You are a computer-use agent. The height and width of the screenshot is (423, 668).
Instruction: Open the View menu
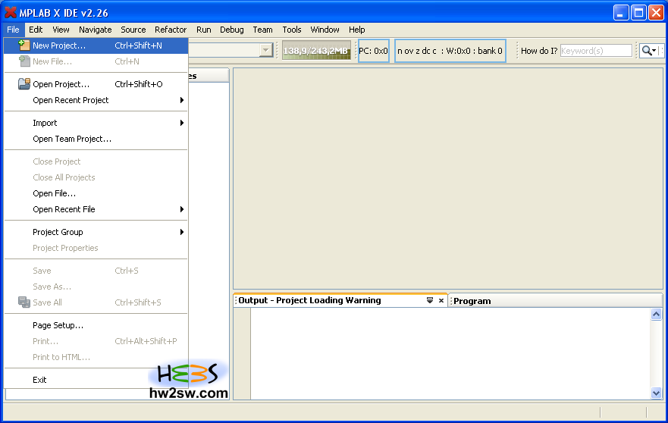coord(61,30)
